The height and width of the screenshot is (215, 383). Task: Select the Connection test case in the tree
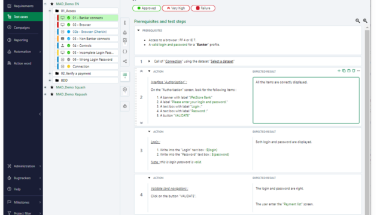tap(88, 66)
